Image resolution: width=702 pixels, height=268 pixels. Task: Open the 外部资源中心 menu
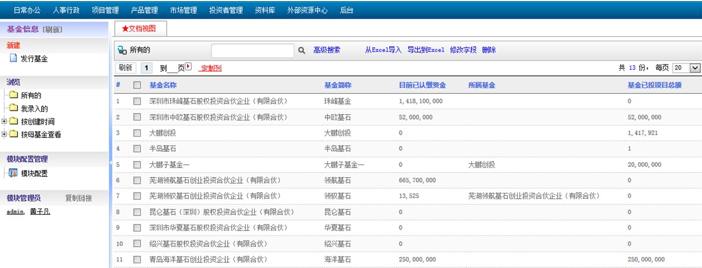coord(307,10)
